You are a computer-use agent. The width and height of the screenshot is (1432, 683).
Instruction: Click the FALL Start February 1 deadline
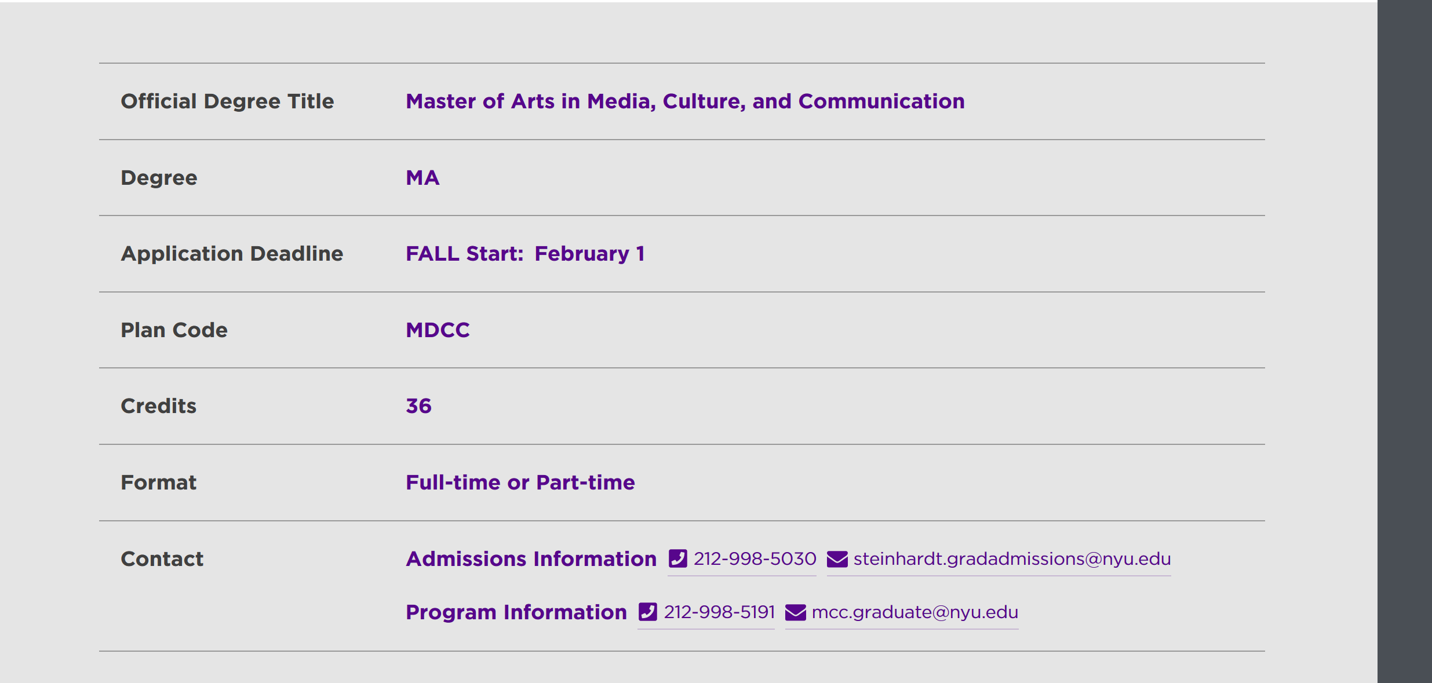pyautogui.click(x=525, y=254)
